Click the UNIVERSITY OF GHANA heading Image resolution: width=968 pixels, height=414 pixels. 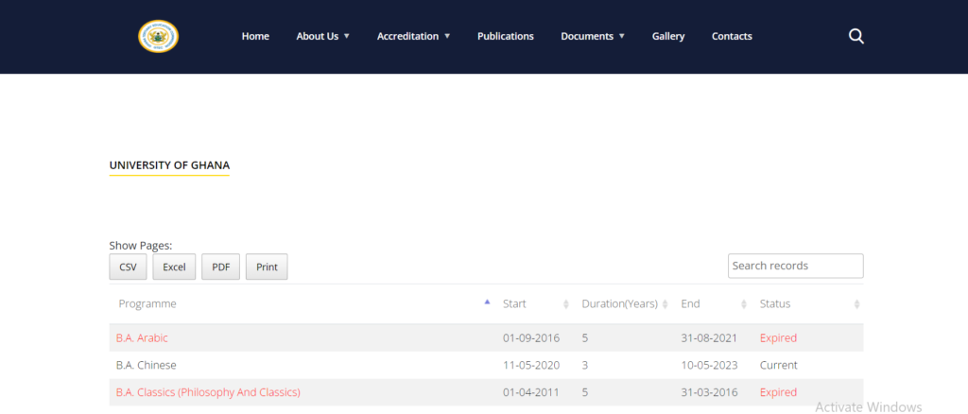tap(169, 165)
